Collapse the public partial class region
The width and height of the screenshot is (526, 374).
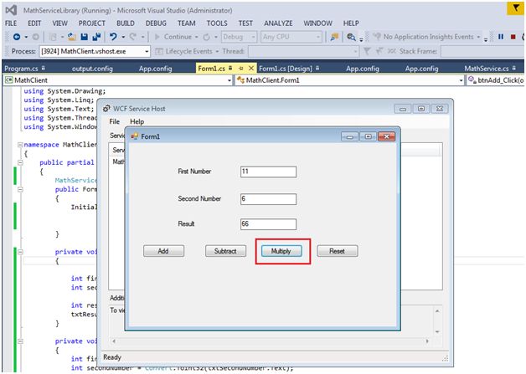pos(20,162)
